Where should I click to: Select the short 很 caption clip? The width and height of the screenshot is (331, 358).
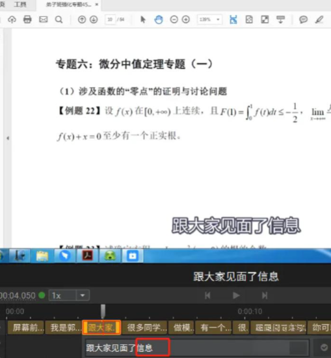point(241,328)
